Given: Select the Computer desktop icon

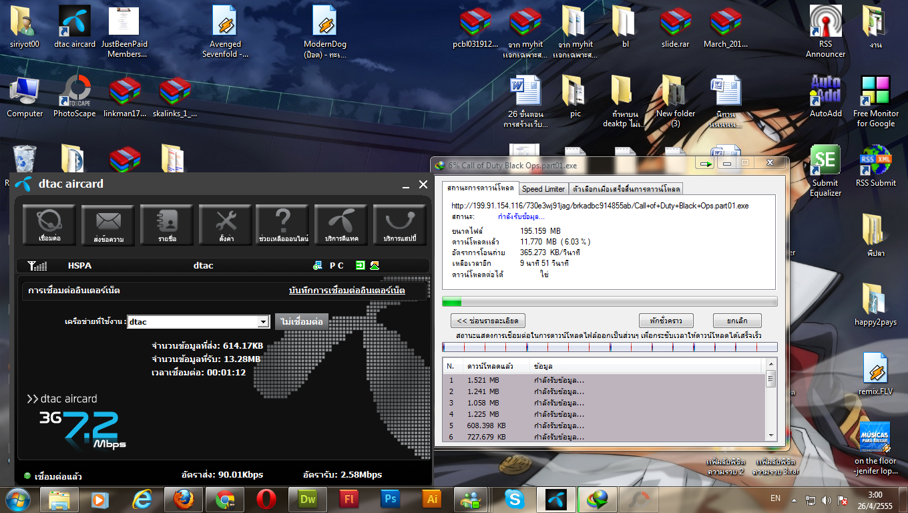Looking at the screenshot, I should (x=25, y=97).
